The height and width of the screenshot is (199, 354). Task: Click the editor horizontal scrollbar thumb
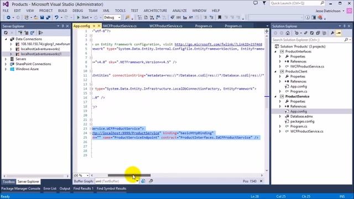[129, 175]
